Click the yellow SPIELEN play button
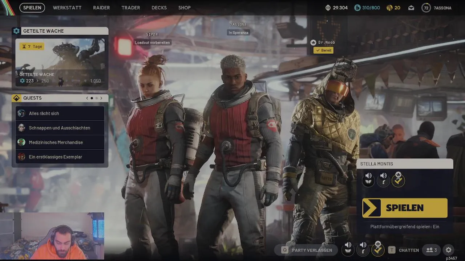465x261 pixels. [405, 208]
